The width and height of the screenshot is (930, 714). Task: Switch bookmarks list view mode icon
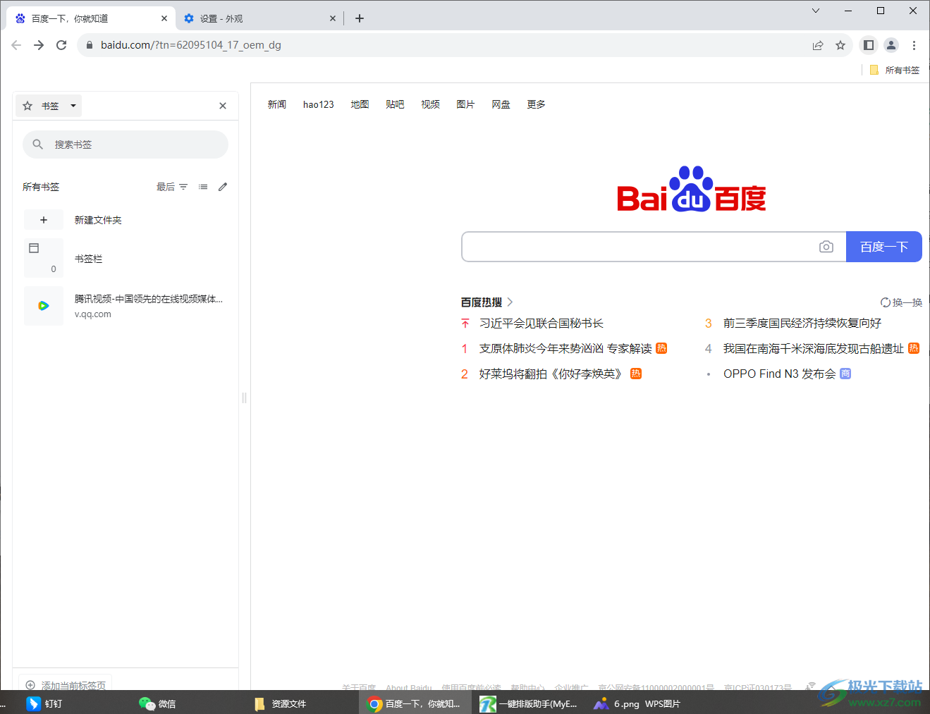(203, 187)
